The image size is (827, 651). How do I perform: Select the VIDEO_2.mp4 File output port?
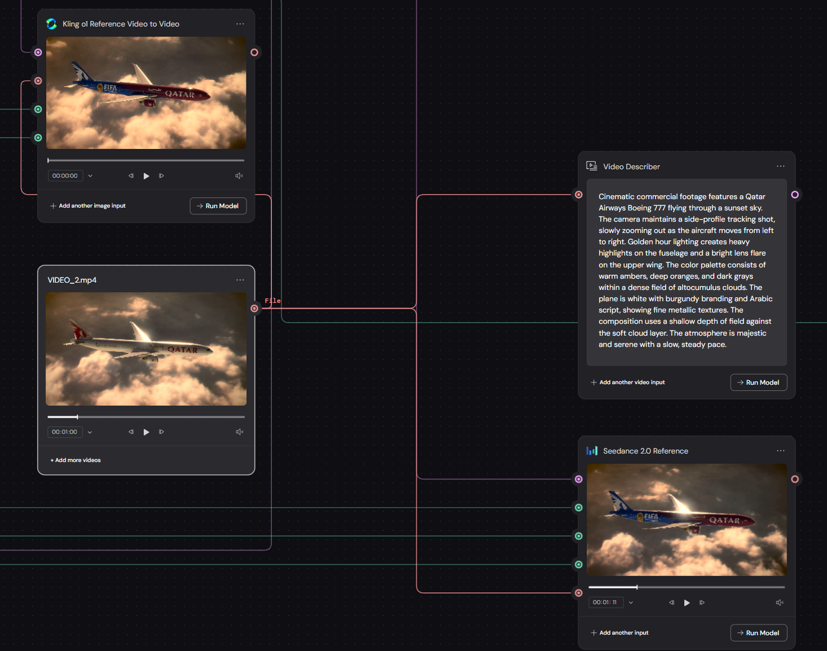point(254,309)
